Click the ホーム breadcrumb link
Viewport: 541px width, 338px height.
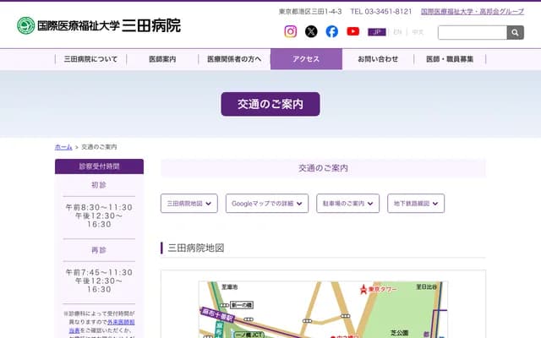[x=63, y=147]
